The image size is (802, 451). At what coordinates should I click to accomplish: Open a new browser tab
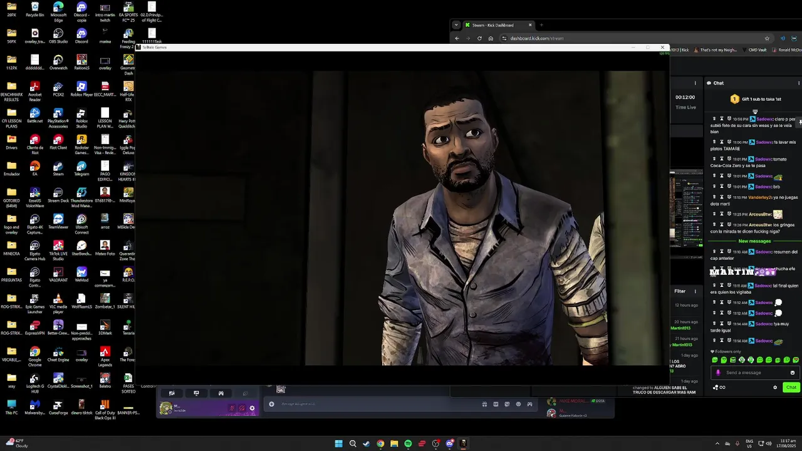tap(541, 25)
